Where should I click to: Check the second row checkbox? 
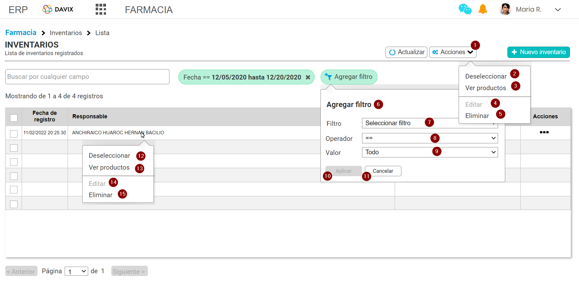pos(13,148)
